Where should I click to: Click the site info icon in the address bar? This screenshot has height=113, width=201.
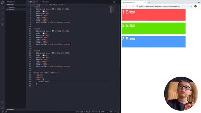137,6
